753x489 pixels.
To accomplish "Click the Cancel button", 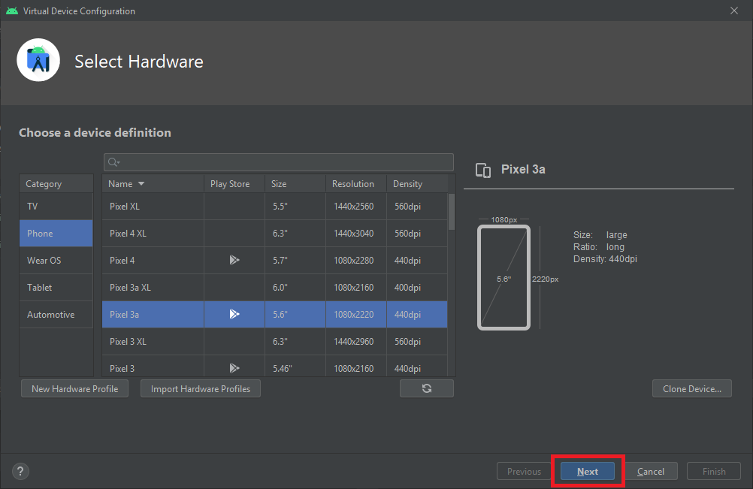I will pyautogui.click(x=651, y=471).
